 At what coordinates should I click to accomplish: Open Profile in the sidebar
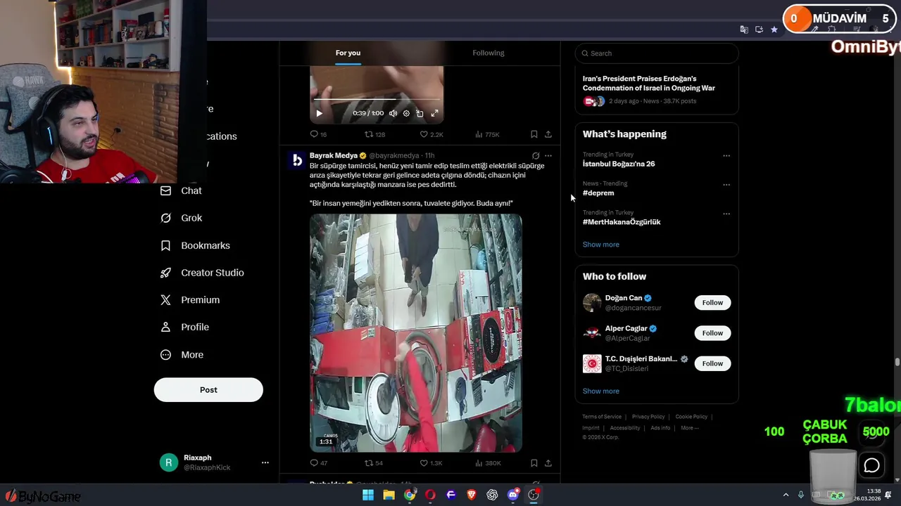(185, 327)
